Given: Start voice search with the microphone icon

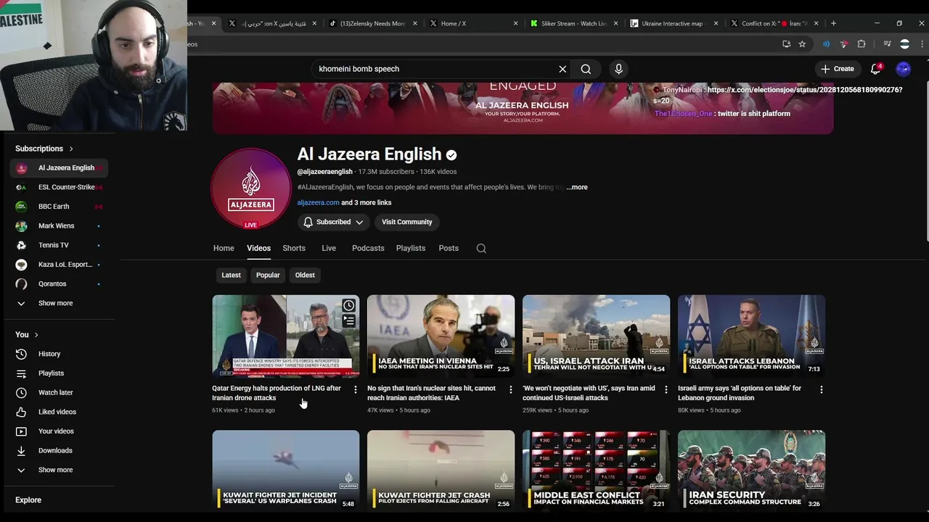Looking at the screenshot, I should 618,69.
